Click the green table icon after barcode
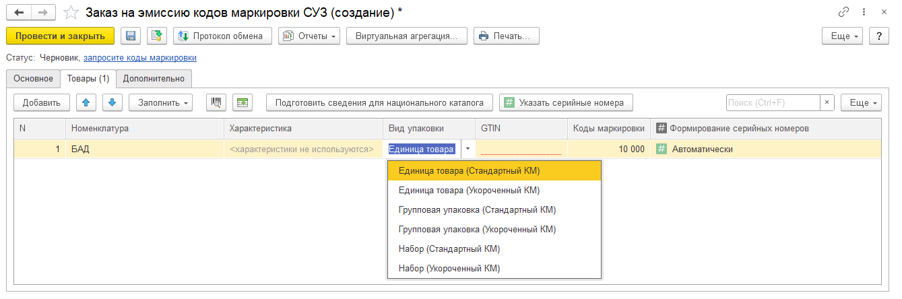 pos(243,102)
